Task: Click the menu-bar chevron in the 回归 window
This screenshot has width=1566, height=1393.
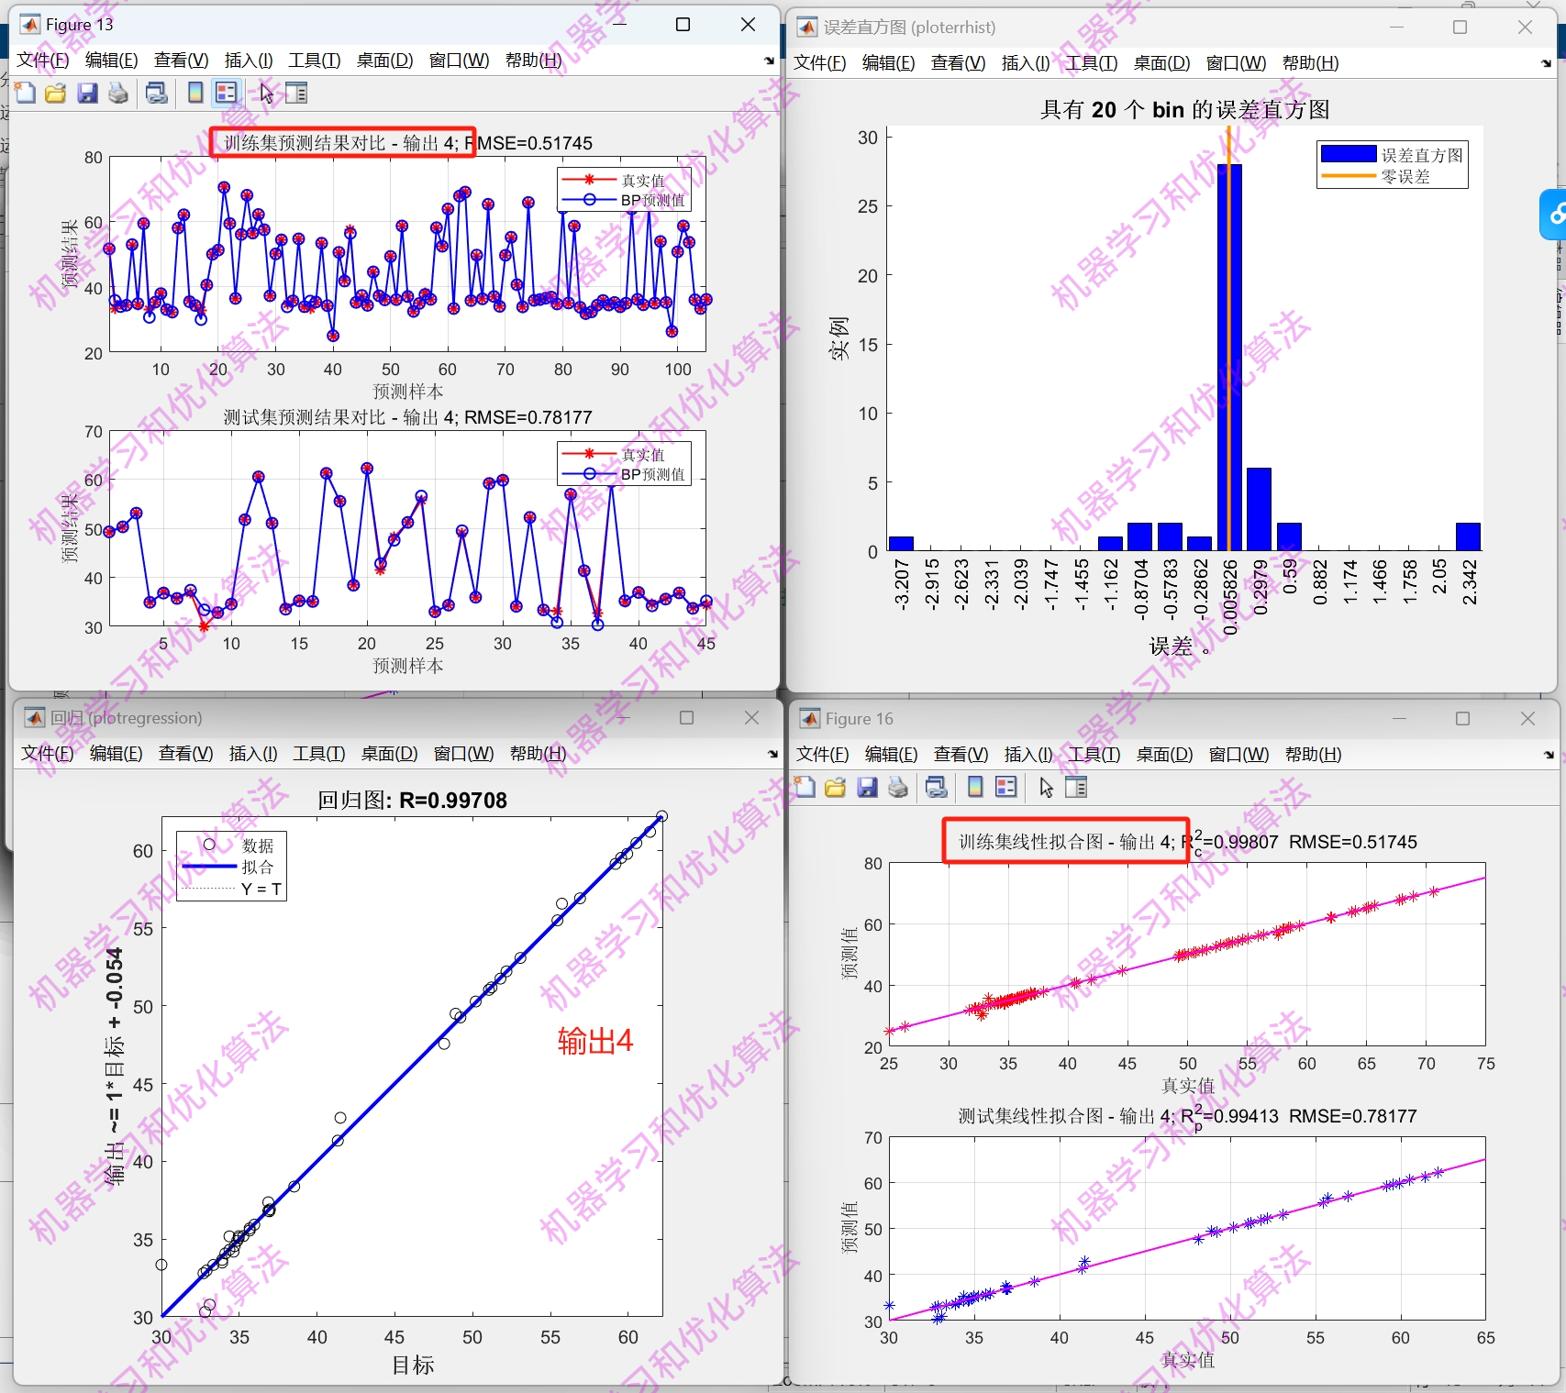Action: point(772,754)
